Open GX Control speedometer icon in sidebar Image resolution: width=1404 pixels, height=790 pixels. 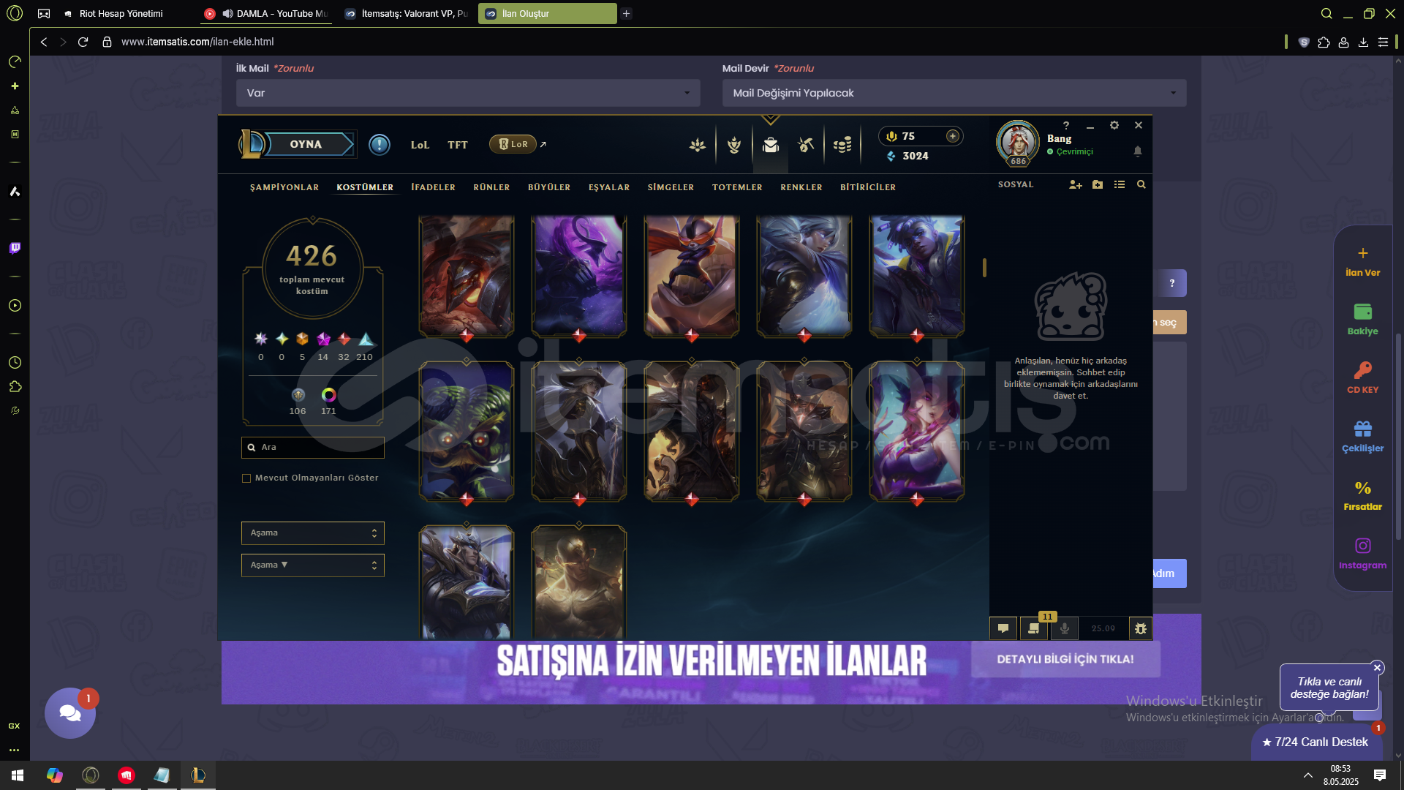pyautogui.click(x=15, y=62)
